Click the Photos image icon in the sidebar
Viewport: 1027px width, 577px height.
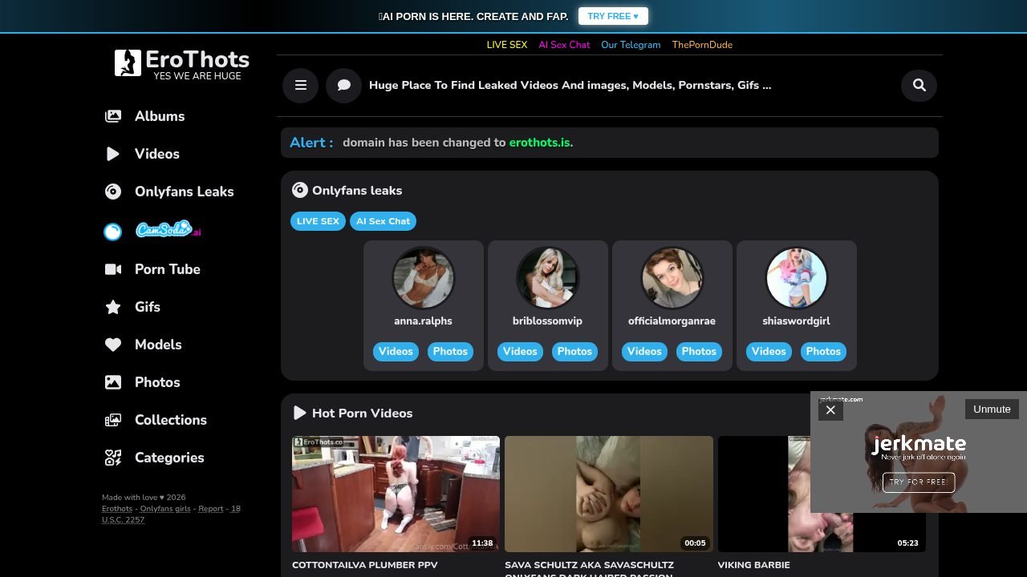tap(113, 382)
